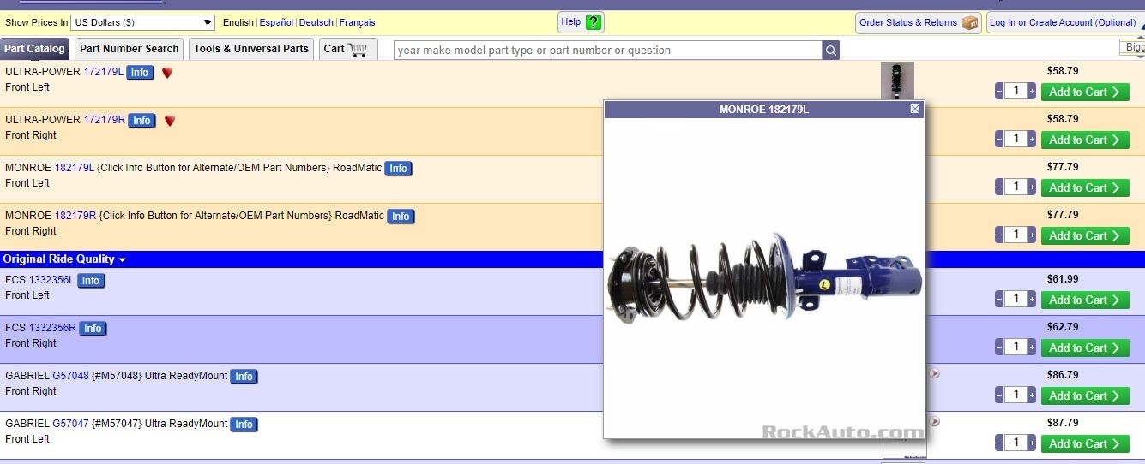The height and width of the screenshot is (464, 1145).
Task: Open part number link 182179R
Action: click(75, 216)
